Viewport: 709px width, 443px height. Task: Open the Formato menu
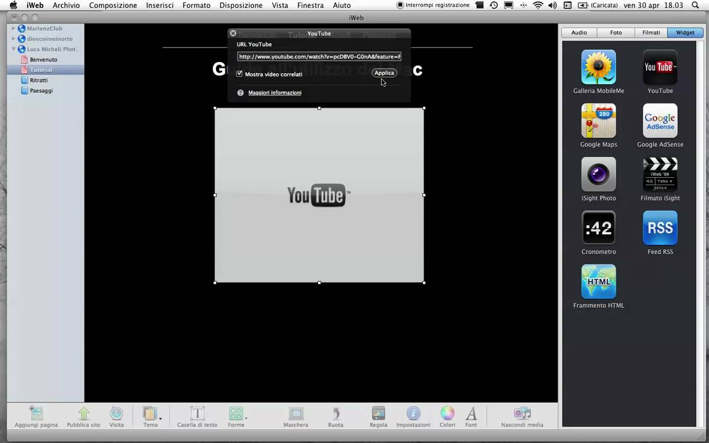click(196, 6)
